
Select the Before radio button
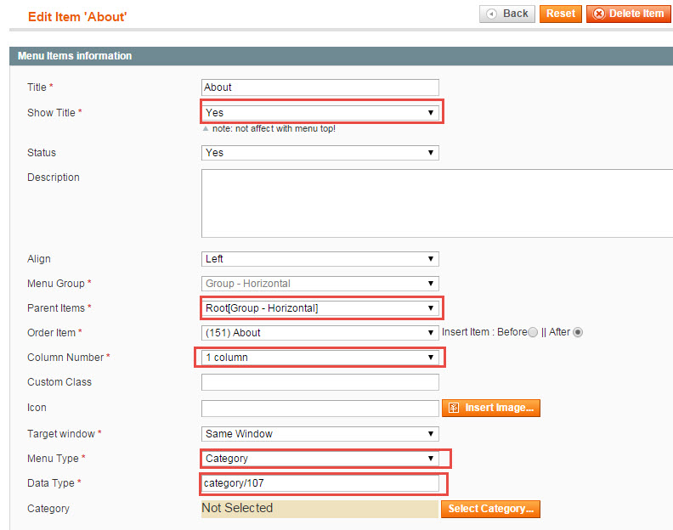pos(533,332)
